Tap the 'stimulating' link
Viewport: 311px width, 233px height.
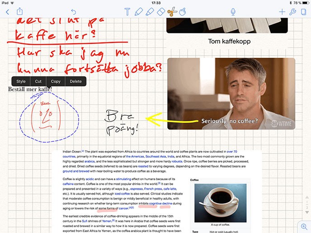click(x=123, y=179)
